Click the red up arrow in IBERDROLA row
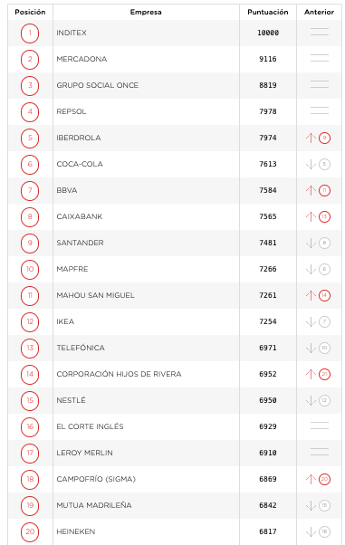Viewport: 345px width, 545px height. 311,138
